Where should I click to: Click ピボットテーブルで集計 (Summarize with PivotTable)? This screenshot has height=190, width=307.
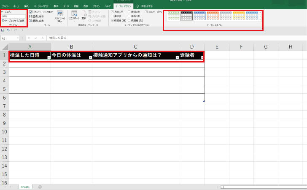point(41,12)
